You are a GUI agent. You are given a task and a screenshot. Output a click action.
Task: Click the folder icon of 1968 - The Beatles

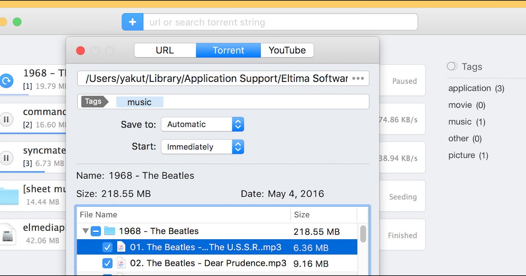[110, 231]
